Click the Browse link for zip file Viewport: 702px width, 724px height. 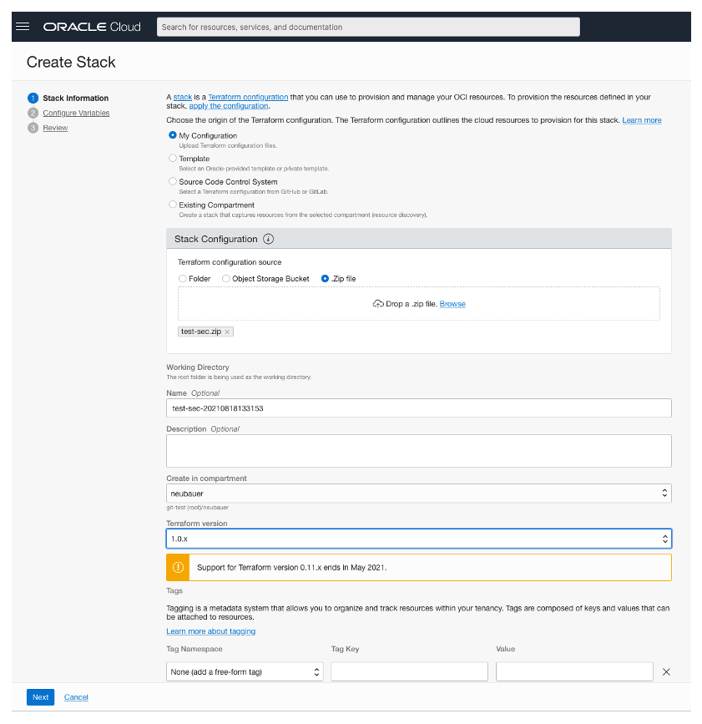click(x=452, y=304)
